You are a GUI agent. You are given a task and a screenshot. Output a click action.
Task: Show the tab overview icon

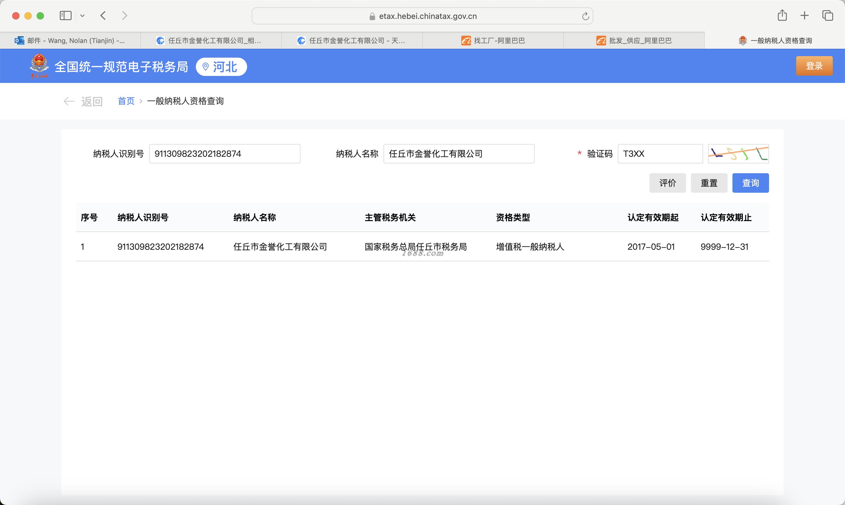tap(827, 15)
